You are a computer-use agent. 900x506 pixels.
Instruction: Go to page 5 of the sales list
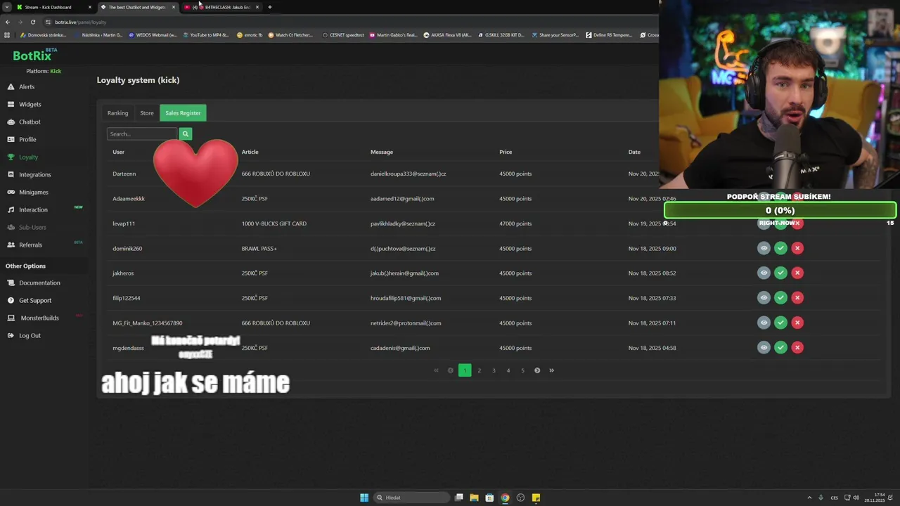[522, 370]
